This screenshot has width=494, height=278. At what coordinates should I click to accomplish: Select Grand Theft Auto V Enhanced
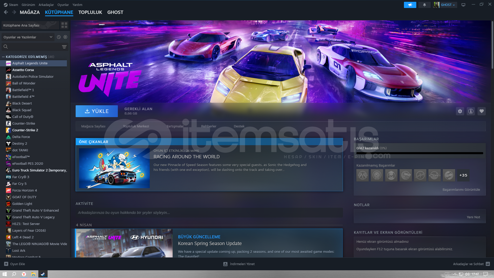(x=36, y=210)
